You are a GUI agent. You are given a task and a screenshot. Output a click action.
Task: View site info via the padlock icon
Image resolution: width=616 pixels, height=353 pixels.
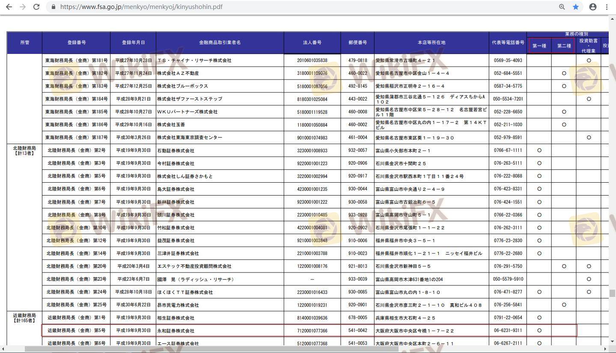point(53,7)
